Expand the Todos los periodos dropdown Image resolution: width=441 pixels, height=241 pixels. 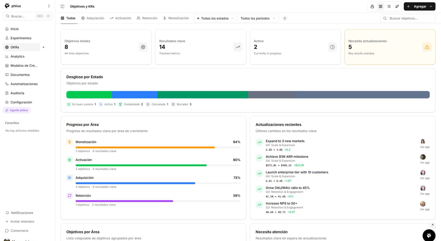click(x=258, y=18)
